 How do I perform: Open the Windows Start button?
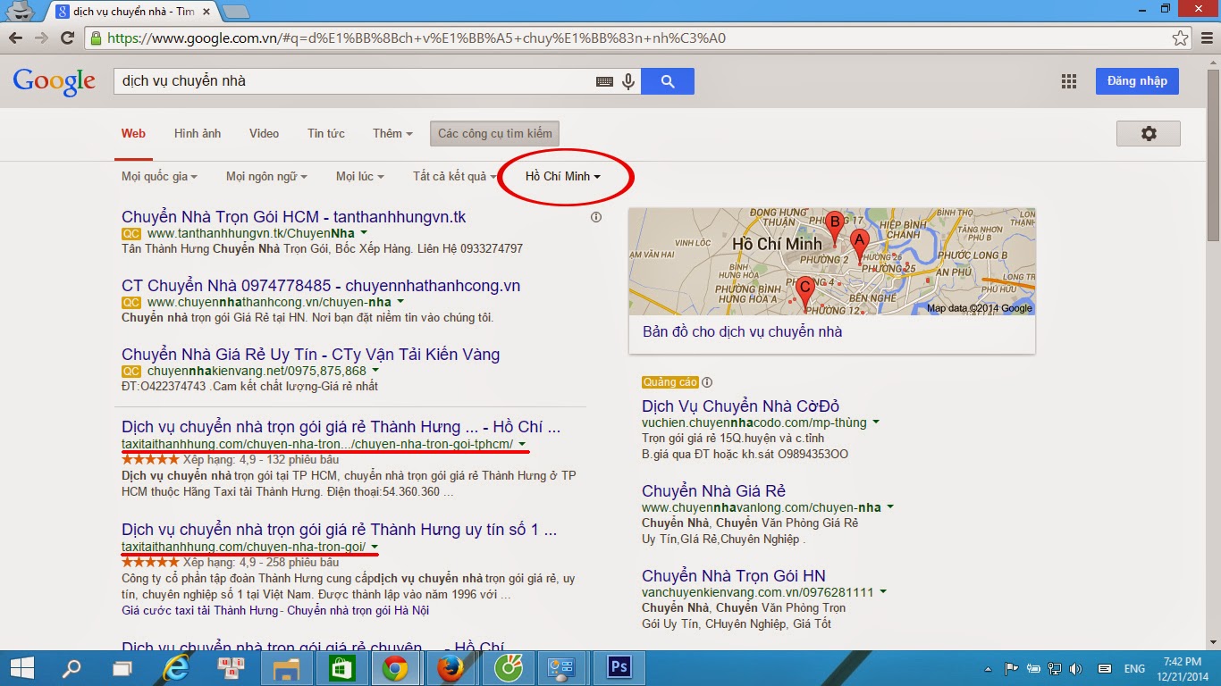pyautogui.click(x=21, y=668)
